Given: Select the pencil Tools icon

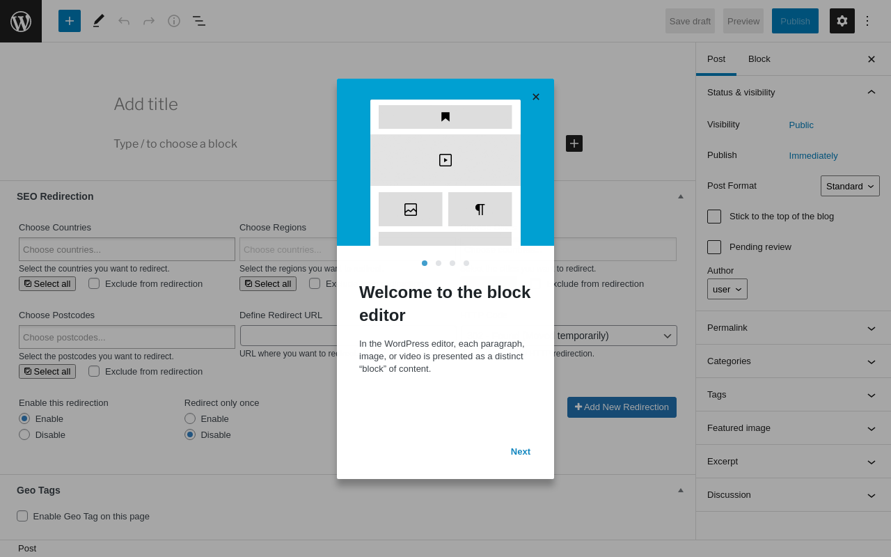Looking at the screenshot, I should pyautogui.click(x=99, y=21).
